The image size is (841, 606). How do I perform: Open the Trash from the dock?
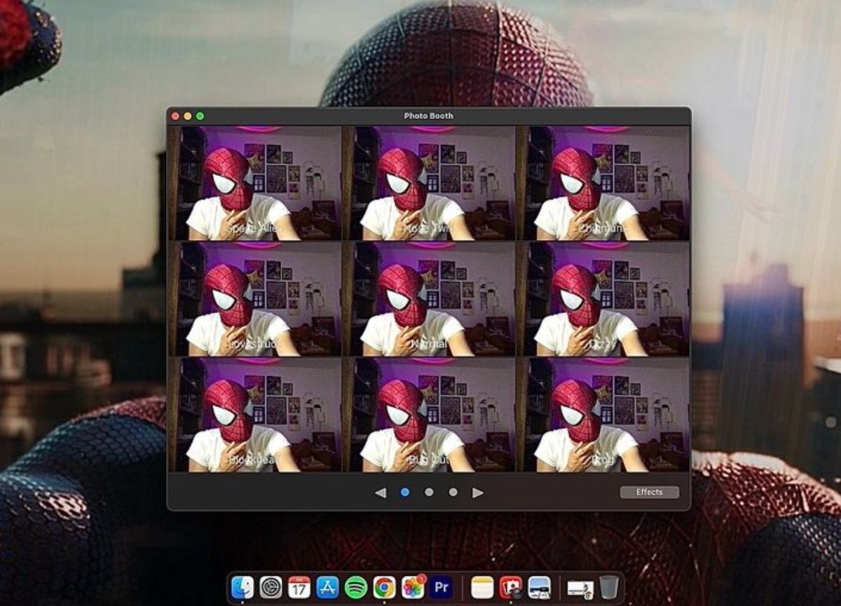[608, 587]
